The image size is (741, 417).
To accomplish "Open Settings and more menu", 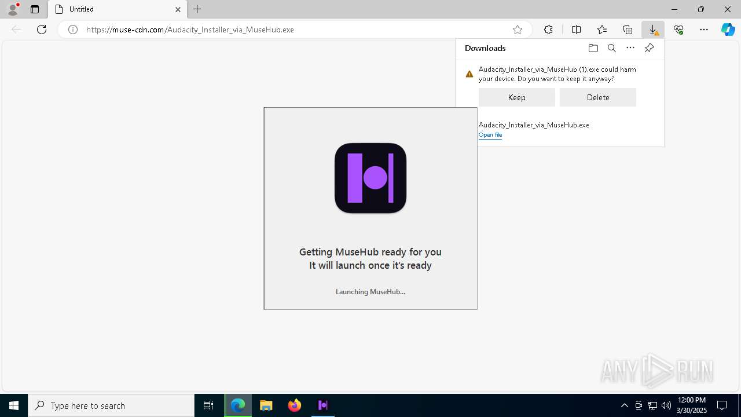I will [704, 30].
